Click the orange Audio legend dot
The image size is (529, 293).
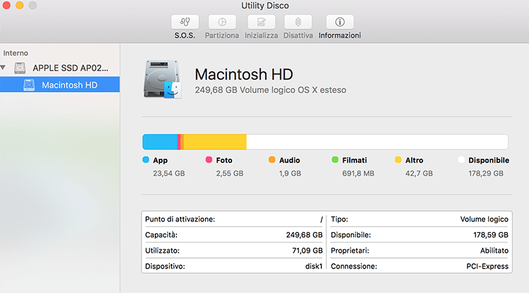[x=272, y=160]
